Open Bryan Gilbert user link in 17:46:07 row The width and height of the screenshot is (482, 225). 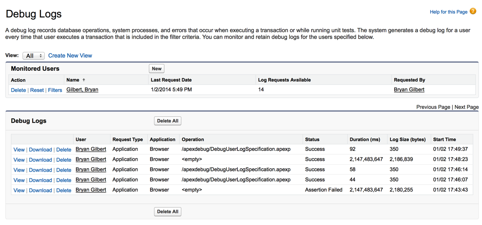click(x=91, y=180)
